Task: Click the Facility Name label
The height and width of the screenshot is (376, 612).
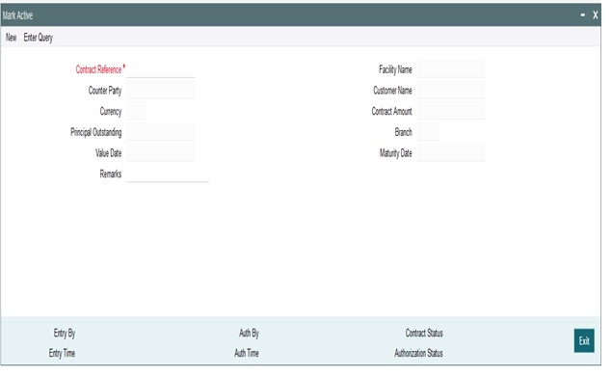Action: pos(395,69)
